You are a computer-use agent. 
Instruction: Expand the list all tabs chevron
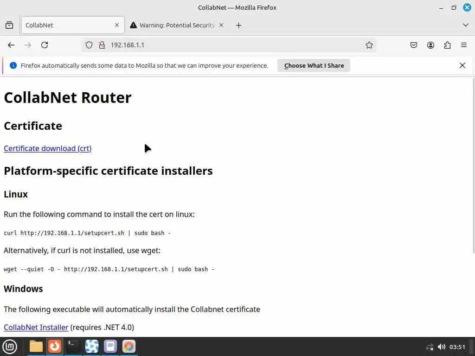pos(466,25)
